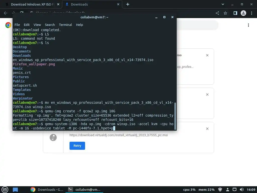
Task: Toggle the Chrome side panel
Action: pos(235,13)
